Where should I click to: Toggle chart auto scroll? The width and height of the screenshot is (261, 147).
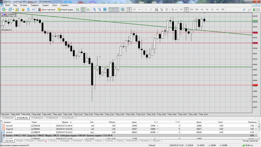click(x=111, y=9)
